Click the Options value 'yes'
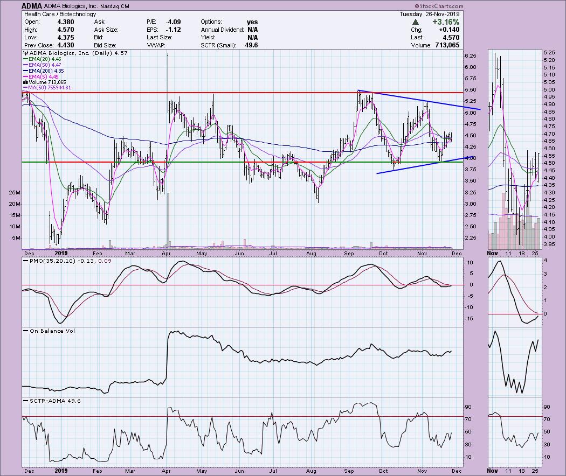The width and height of the screenshot is (566, 476). point(252,22)
